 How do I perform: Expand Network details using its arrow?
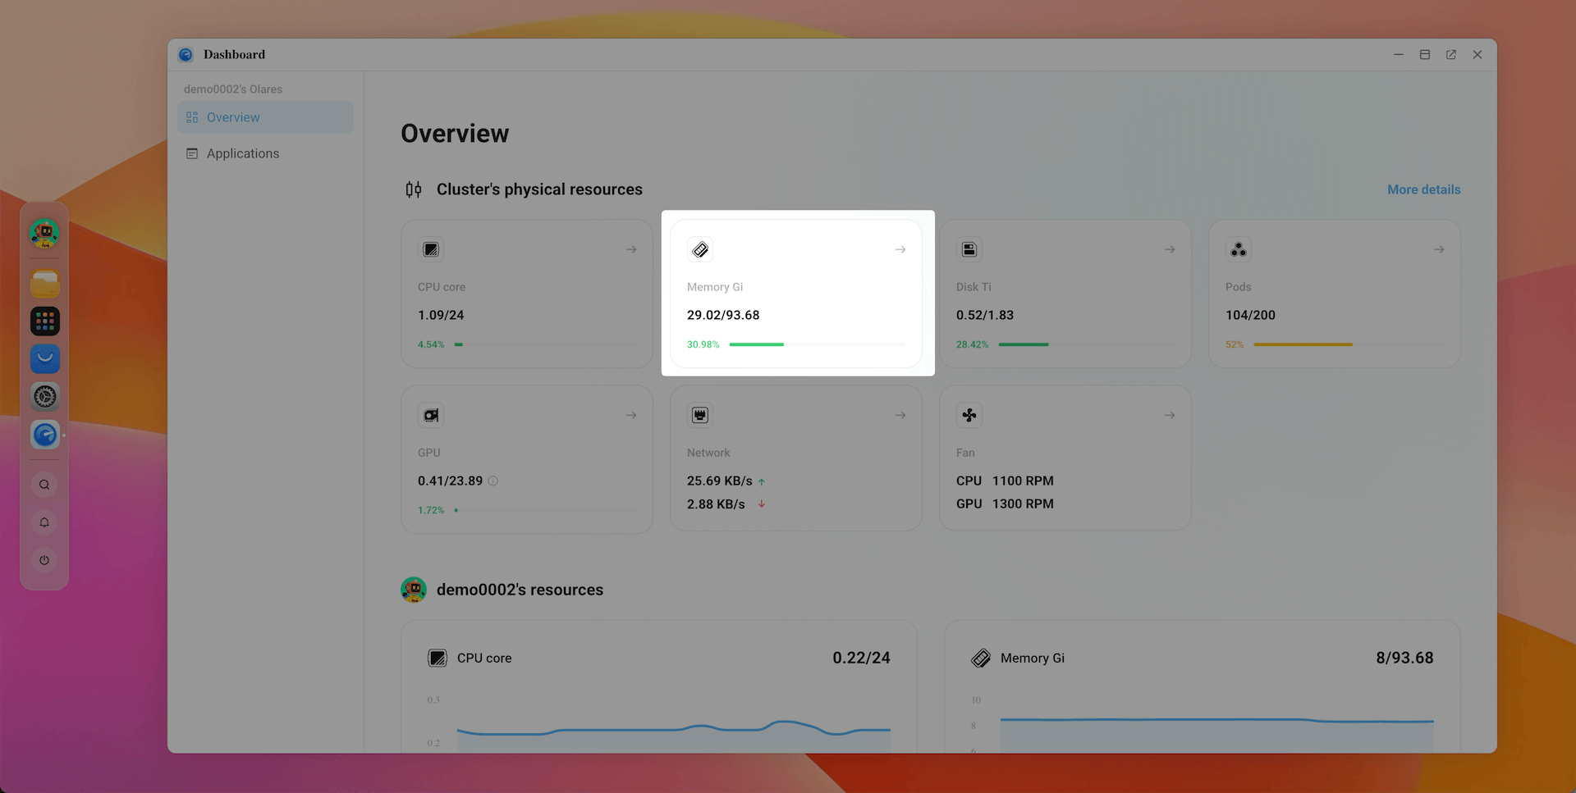[900, 415]
